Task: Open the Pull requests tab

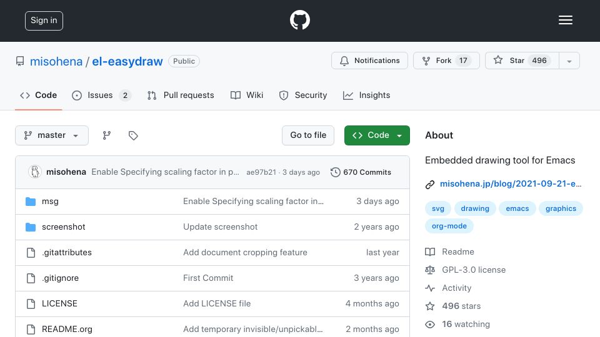Action: [181, 95]
